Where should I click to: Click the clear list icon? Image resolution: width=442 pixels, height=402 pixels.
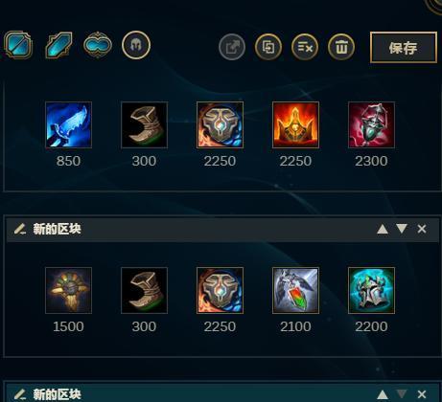point(305,47)
